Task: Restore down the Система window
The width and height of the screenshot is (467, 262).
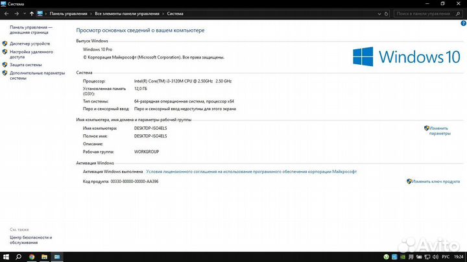Action: 443,4
